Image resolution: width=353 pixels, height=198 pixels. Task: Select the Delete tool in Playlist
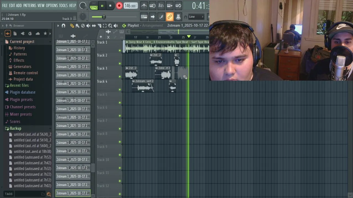click(83, 26)
